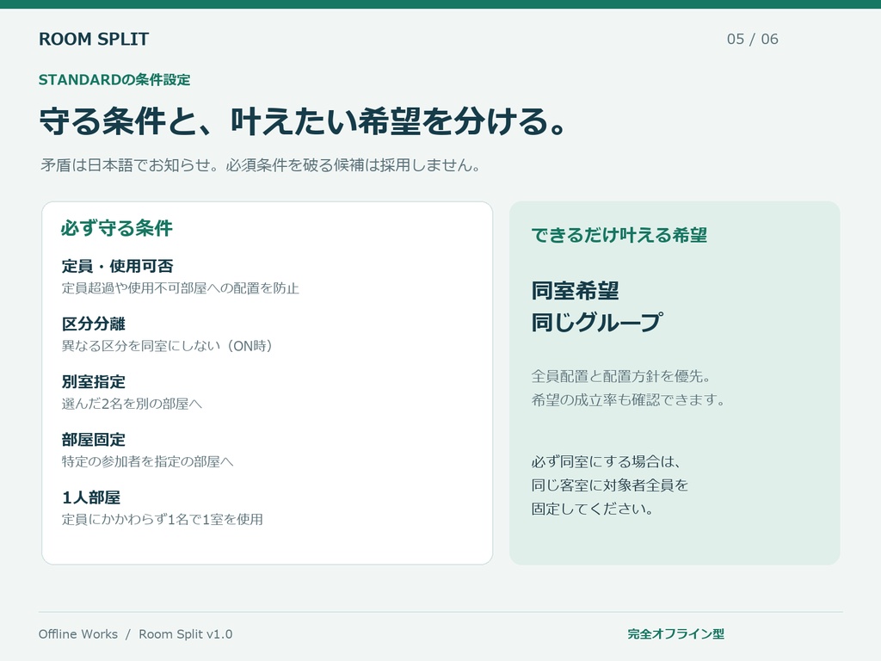This screenshot has width=881, height=661.
Task: Click the line 必ず同室にする場合は、
Action: pyautogui.click(x=607, y=462)
